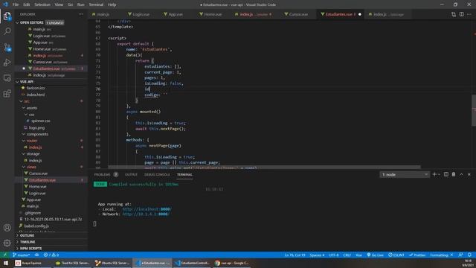Open the Help menu
This screenshot has width=476, height=268.
[112, 4]
